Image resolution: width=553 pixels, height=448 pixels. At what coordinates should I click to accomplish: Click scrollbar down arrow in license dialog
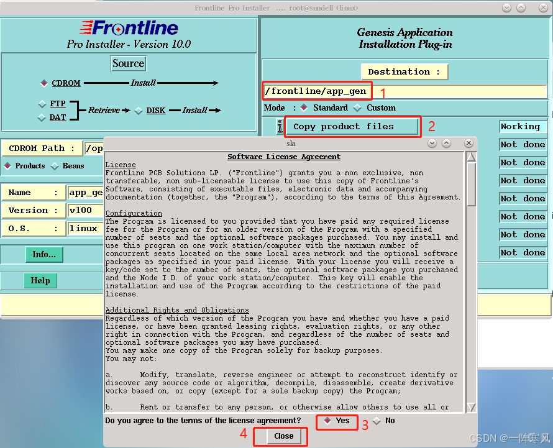pyautogui.click(x=471, y=408)
